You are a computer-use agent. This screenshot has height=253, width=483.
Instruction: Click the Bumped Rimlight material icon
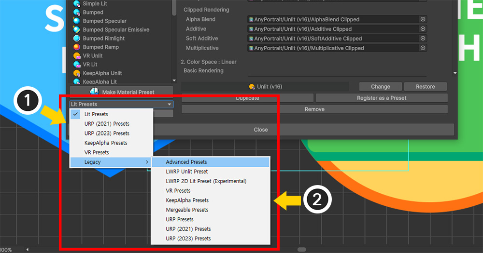[77, 39]
